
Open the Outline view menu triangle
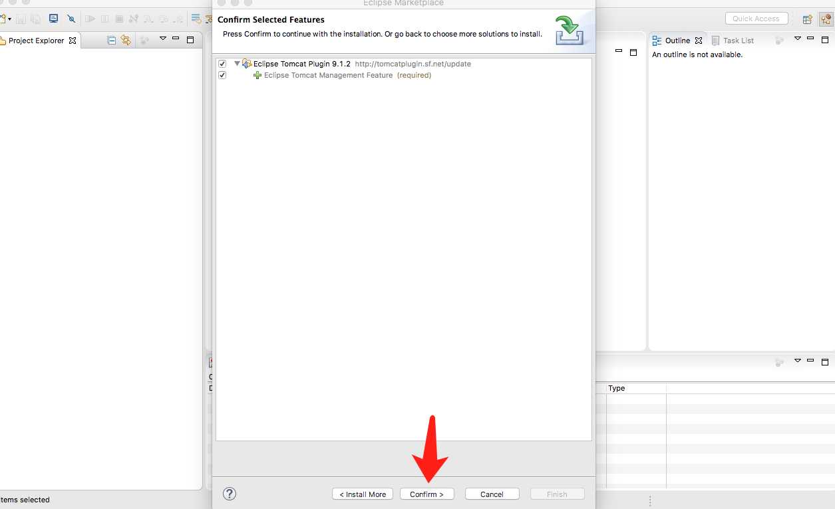(797, 39)
